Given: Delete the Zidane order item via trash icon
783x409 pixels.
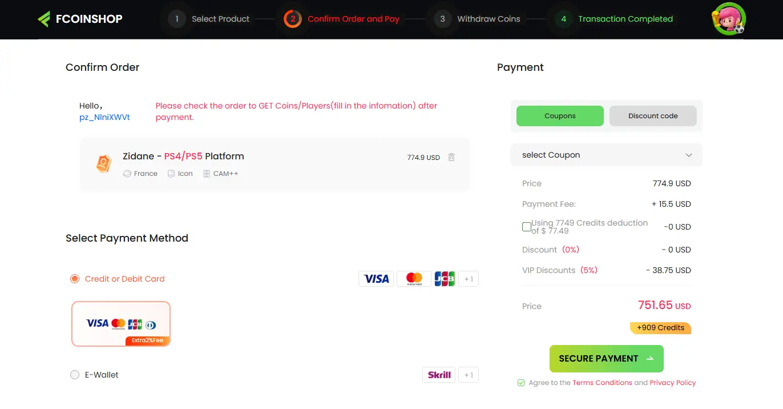Looking at the screenshot, I should (451, 157).
